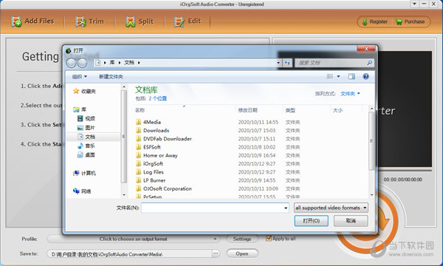443x266 pixels.
Task: Select 桌面 in the navigation pane
Action: click(x=86, y=155)
